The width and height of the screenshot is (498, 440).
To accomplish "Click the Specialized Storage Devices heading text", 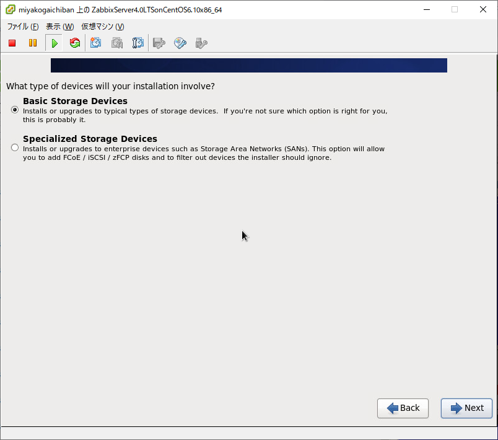I will 90,139.
